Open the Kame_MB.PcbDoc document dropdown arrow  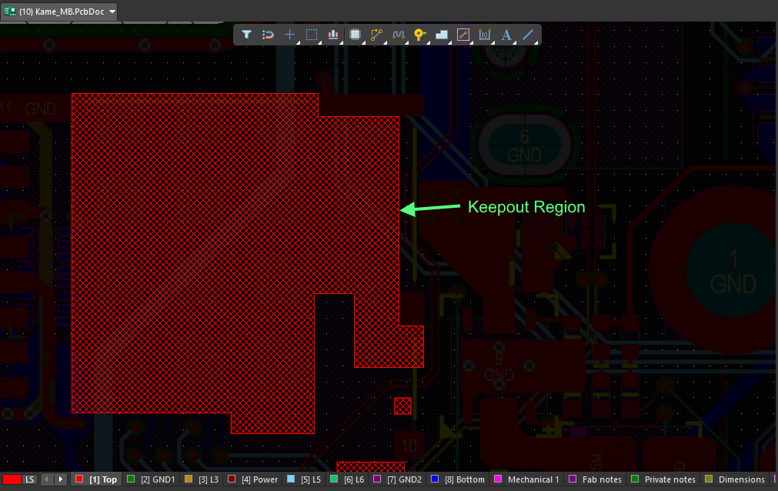point(112,12)
